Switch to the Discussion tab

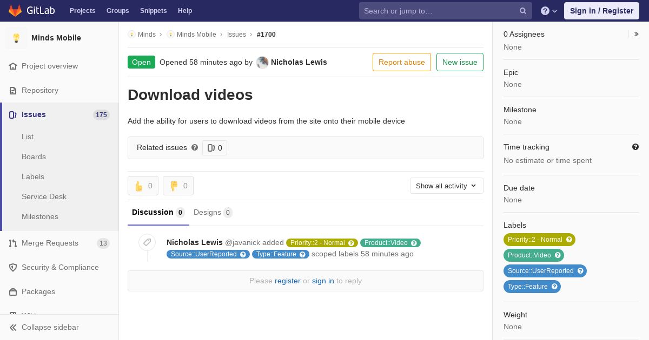[158, 213]
